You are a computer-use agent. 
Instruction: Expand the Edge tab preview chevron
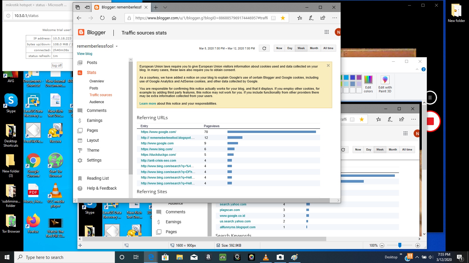(165, 7)
